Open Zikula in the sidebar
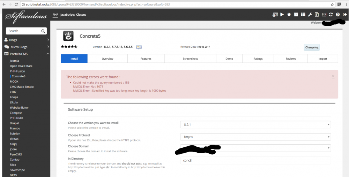Viewport: 349px width, 177px height. click(14, 102)
